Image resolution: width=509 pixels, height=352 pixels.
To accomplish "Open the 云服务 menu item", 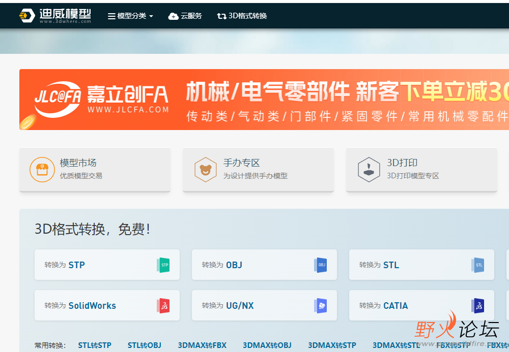I will pos(185,16).
